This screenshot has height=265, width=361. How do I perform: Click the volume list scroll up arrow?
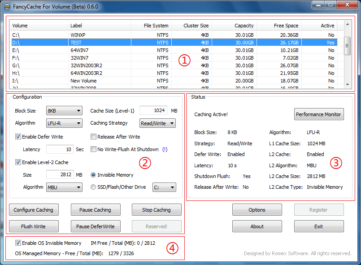point(348,24)
